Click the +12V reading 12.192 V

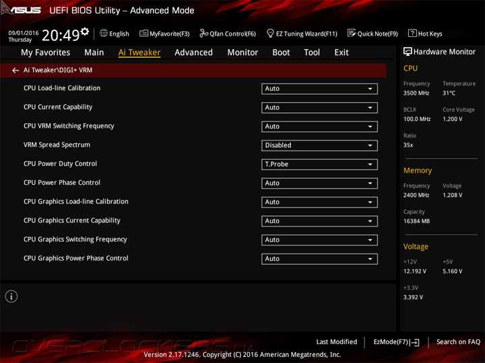point(415,272)
